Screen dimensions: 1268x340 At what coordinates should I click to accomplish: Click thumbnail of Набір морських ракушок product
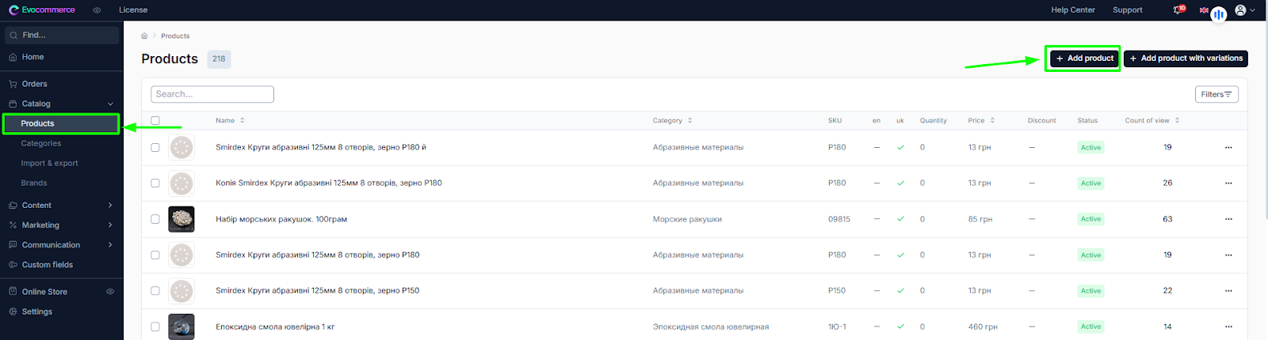pyautogui.click(x=181, y=219)
